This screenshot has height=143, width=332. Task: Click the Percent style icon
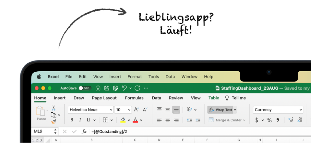tap(269, 120)
